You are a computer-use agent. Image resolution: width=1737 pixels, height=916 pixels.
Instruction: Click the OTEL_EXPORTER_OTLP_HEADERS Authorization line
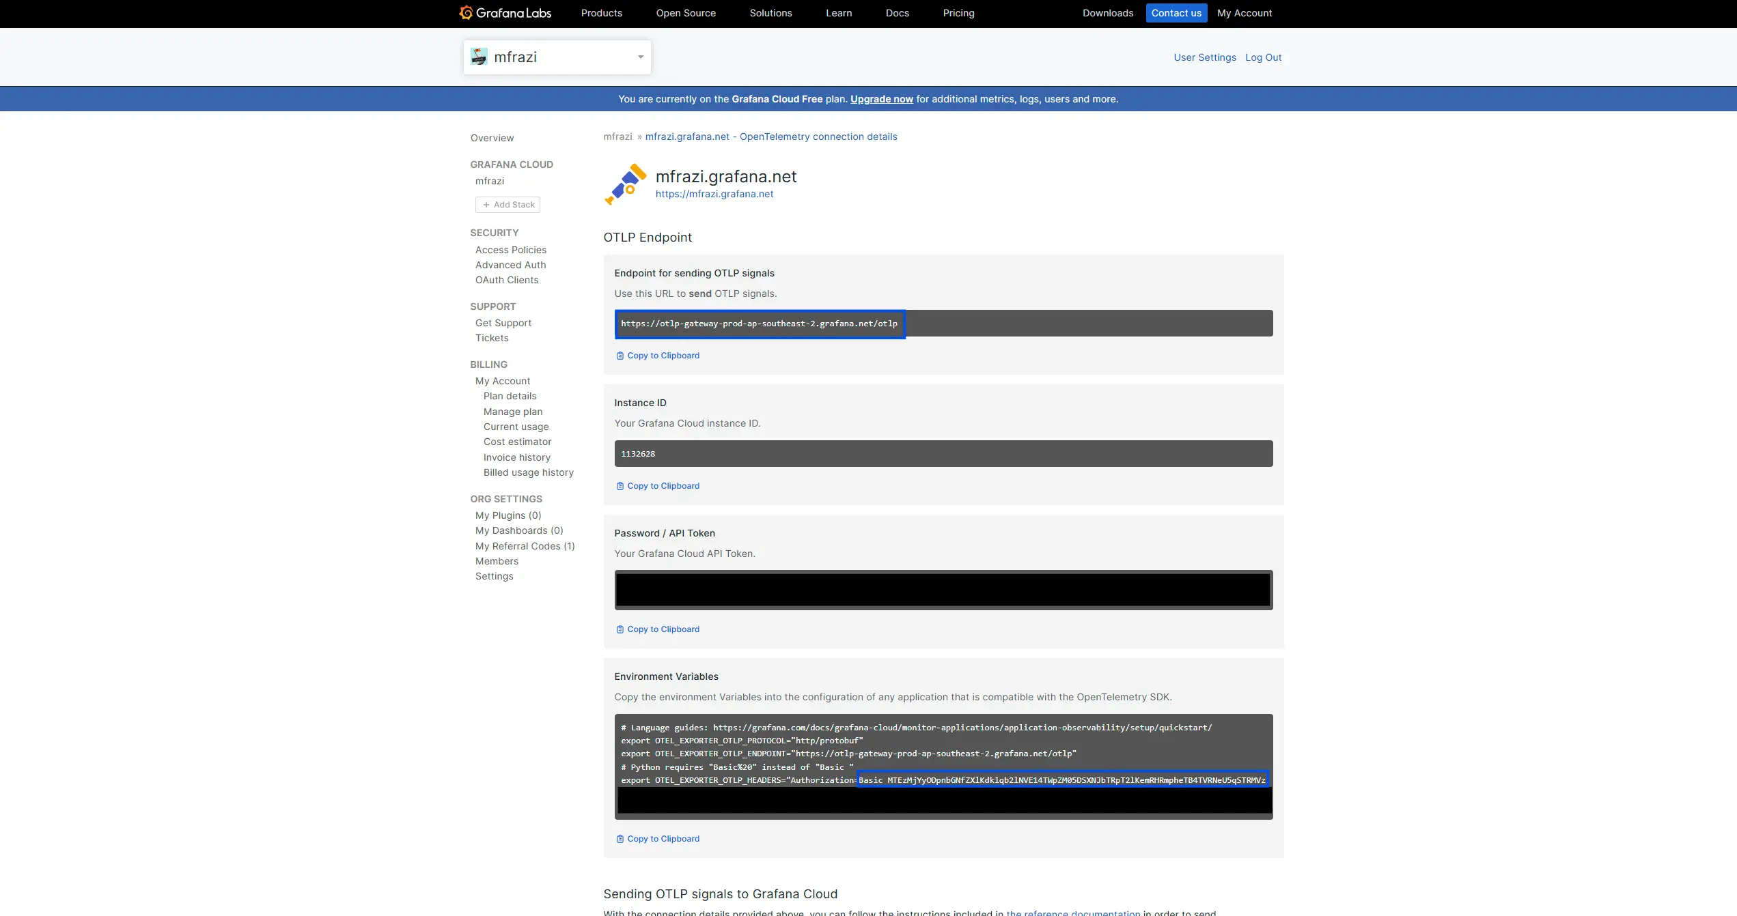[943, 780]
